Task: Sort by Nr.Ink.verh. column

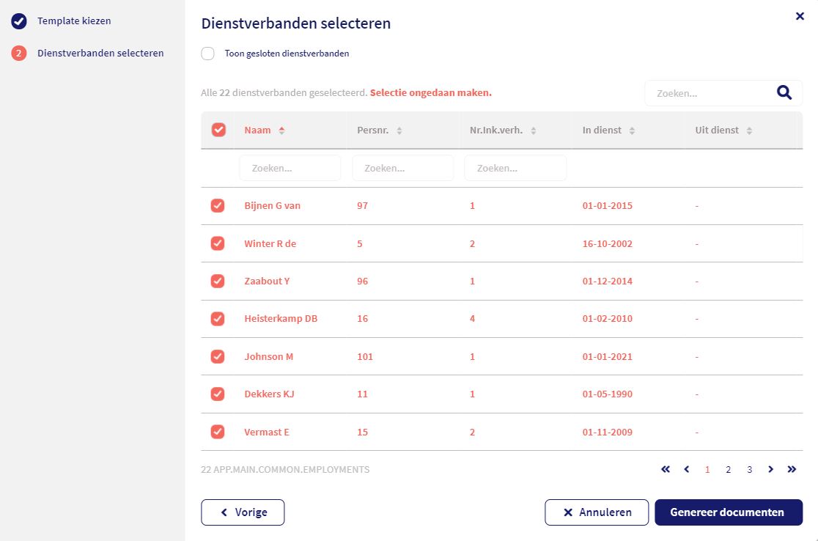Action: click(x=534, y=130)
